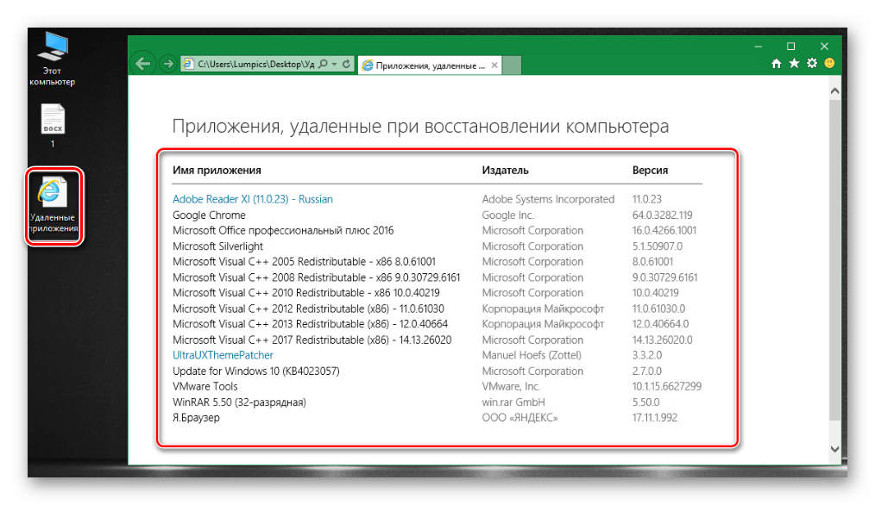Open the Home page icon
Viewport: 875px width, 505px height.
(x=777, y=64)
